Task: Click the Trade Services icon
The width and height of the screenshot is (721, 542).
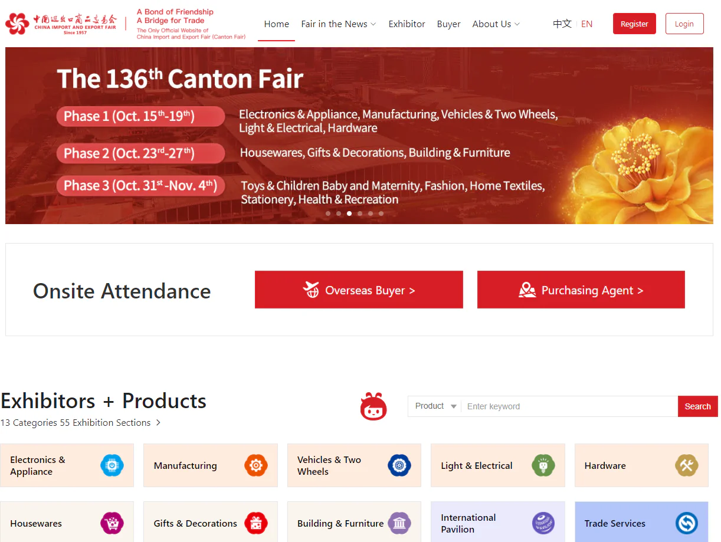Action: point(686,523)
